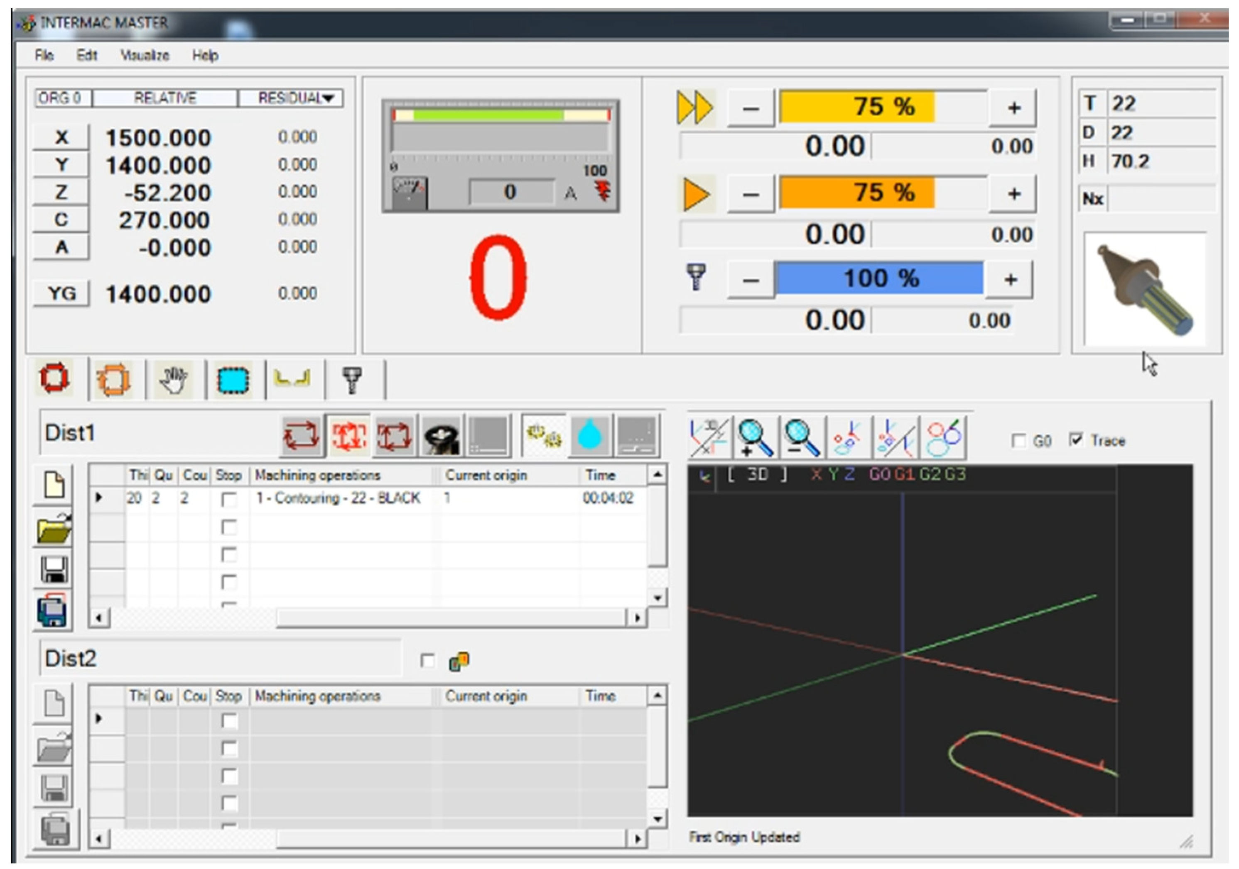1239x869 pixels.
Task: Select the manual hand mode icon
Action: (174, 380)
